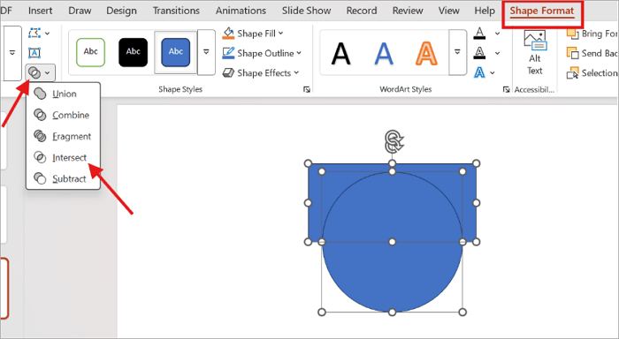Click the Shape Outline pen icon
The image size is (619, 339).
click(228, 53)
